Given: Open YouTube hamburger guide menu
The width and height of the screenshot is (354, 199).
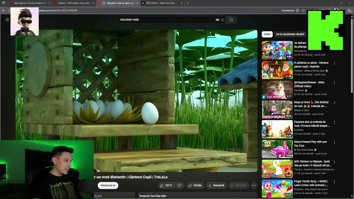Looking at the screenshot, I should pos(7,20).
